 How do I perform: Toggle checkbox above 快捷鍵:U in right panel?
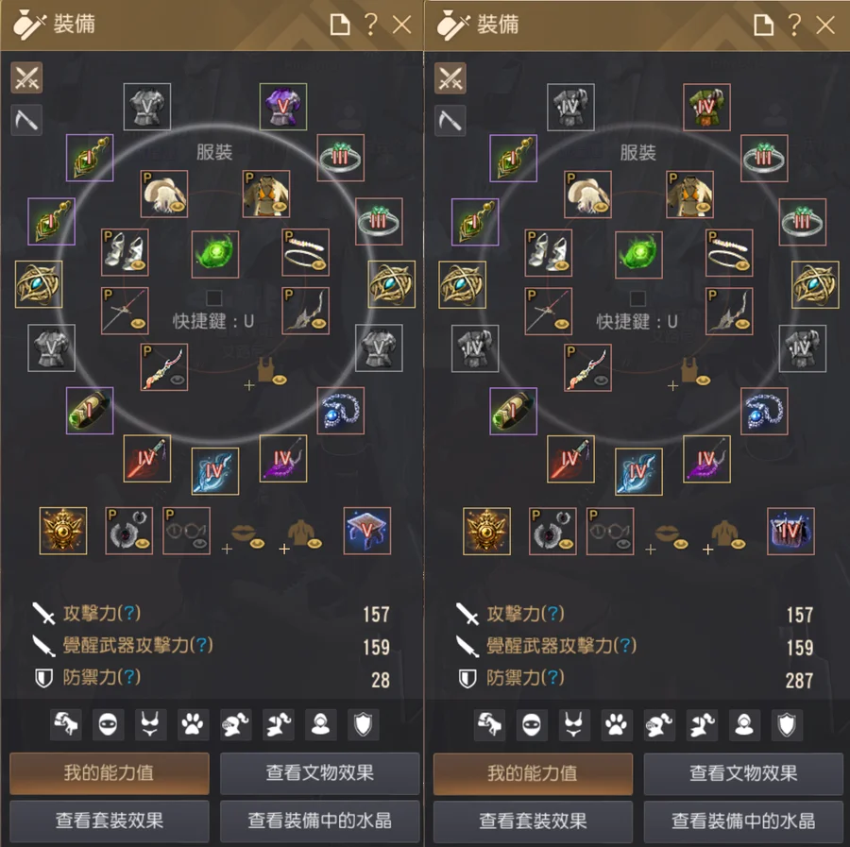click(x=637, y=298)
